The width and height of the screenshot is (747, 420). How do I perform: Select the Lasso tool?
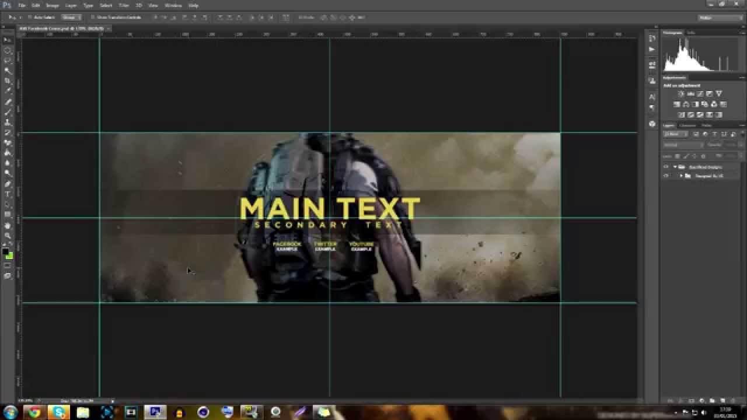click(8, 61)
